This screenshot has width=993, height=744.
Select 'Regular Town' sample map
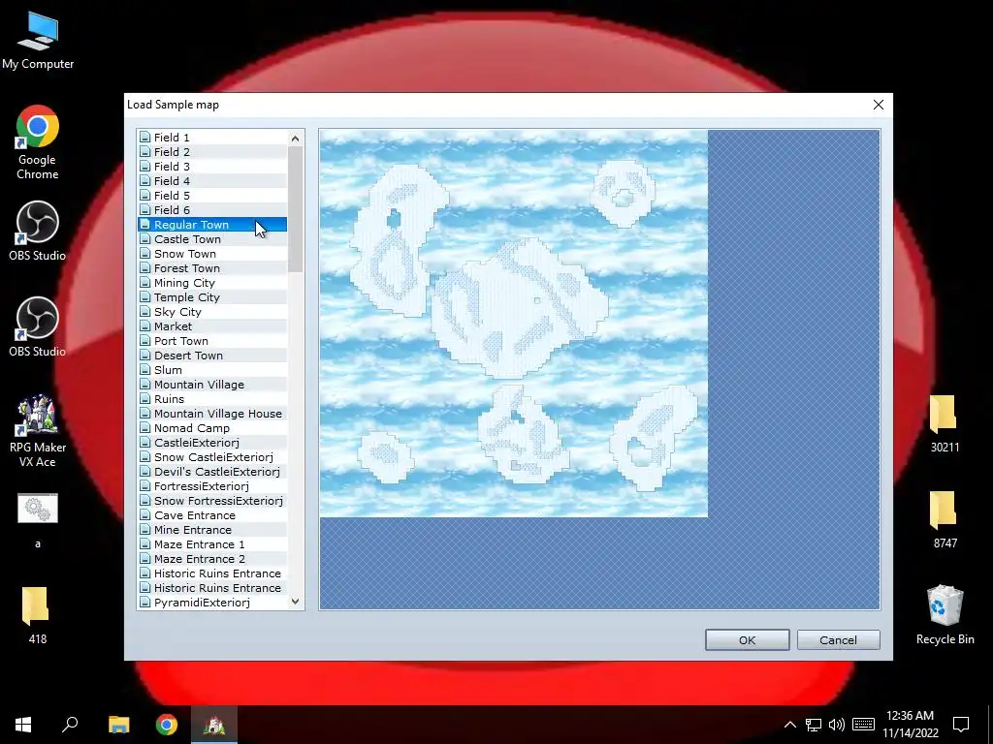[x=212, y=225]
